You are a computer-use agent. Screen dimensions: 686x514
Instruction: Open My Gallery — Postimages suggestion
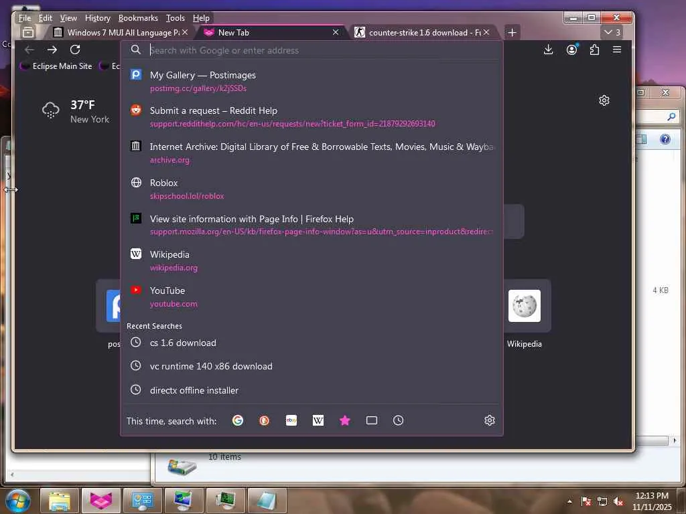coord(312,81)
